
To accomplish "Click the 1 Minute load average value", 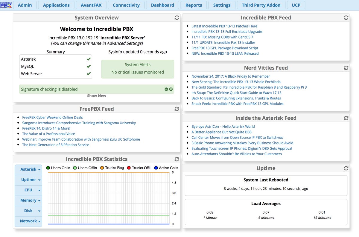I will (210, 213).
